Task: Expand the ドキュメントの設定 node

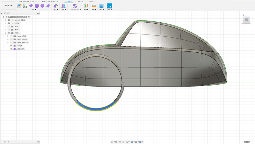Action: click(5, 20)
